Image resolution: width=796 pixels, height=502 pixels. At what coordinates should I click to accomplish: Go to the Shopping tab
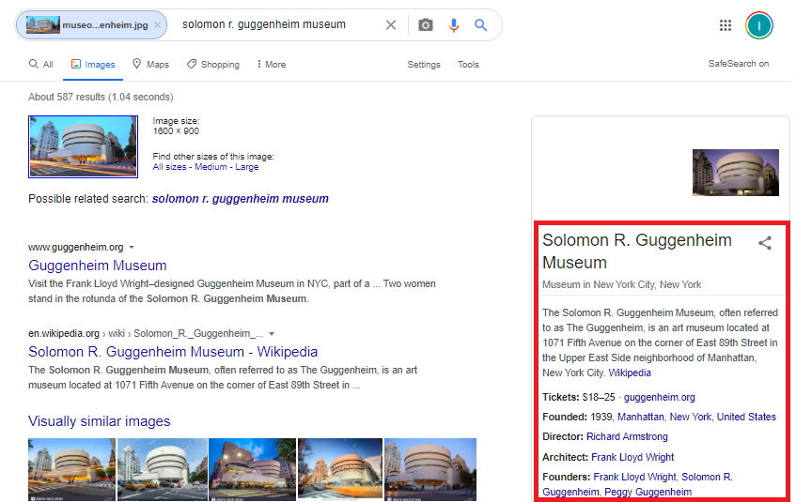click(x=213, y=65)
